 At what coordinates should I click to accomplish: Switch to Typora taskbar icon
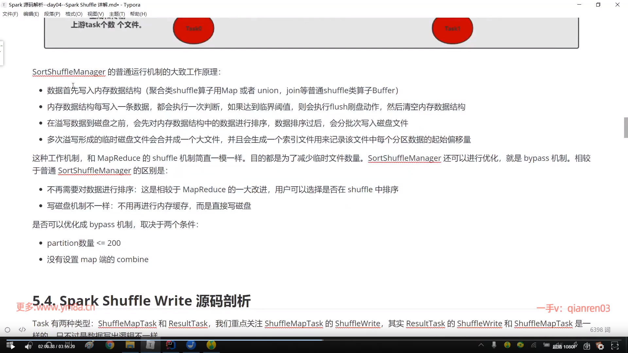[150, 345]
